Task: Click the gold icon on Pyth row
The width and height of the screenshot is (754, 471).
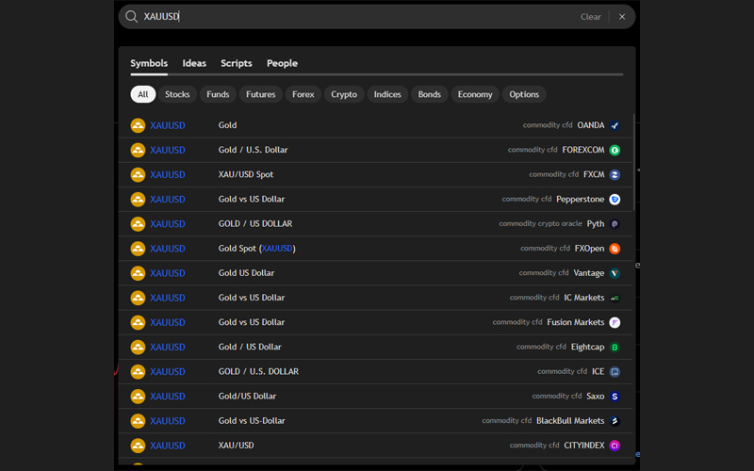Action: [139, 224]
